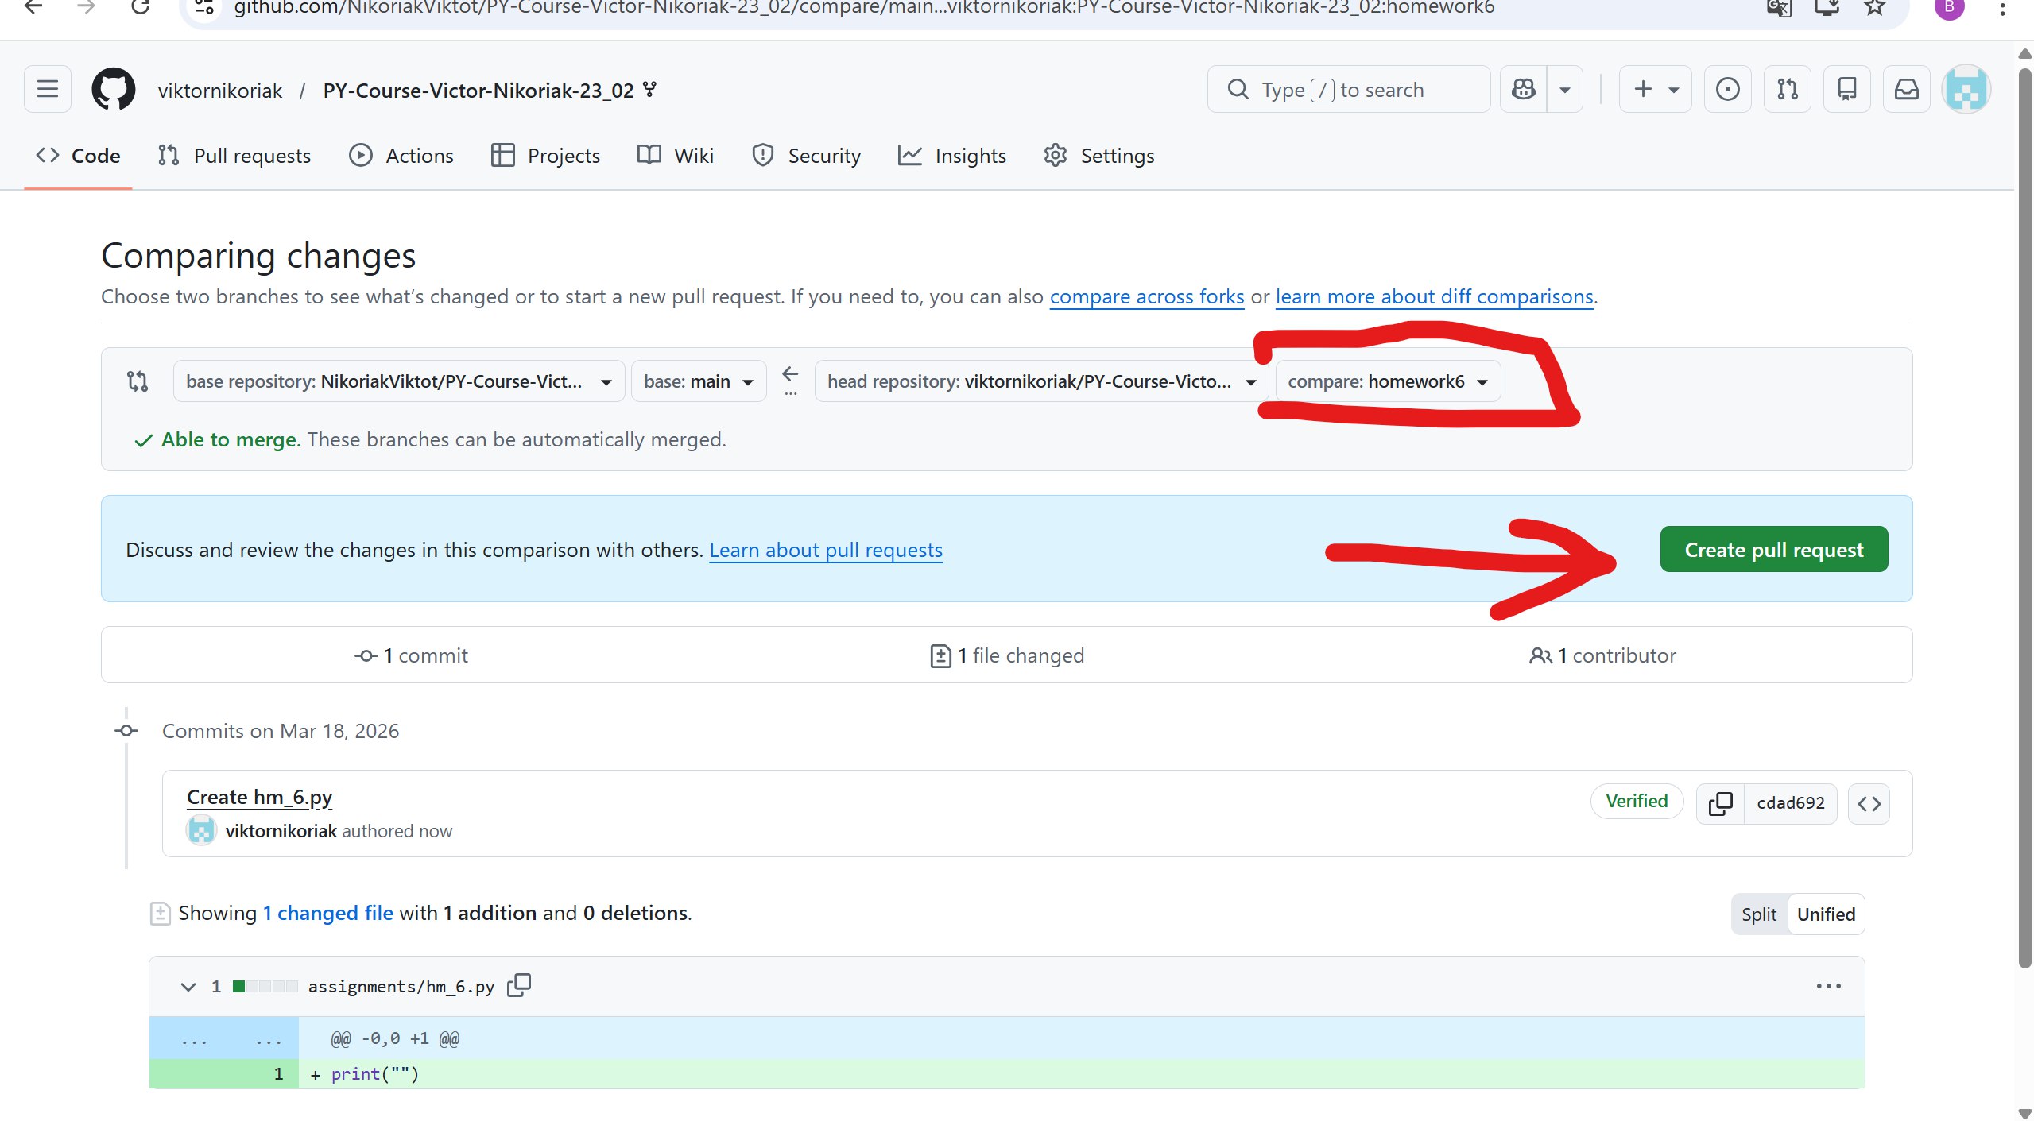This screenshot has width=2034, height=1121.
Task: Open the plus create-new menu
Action: pos(1655,89)
